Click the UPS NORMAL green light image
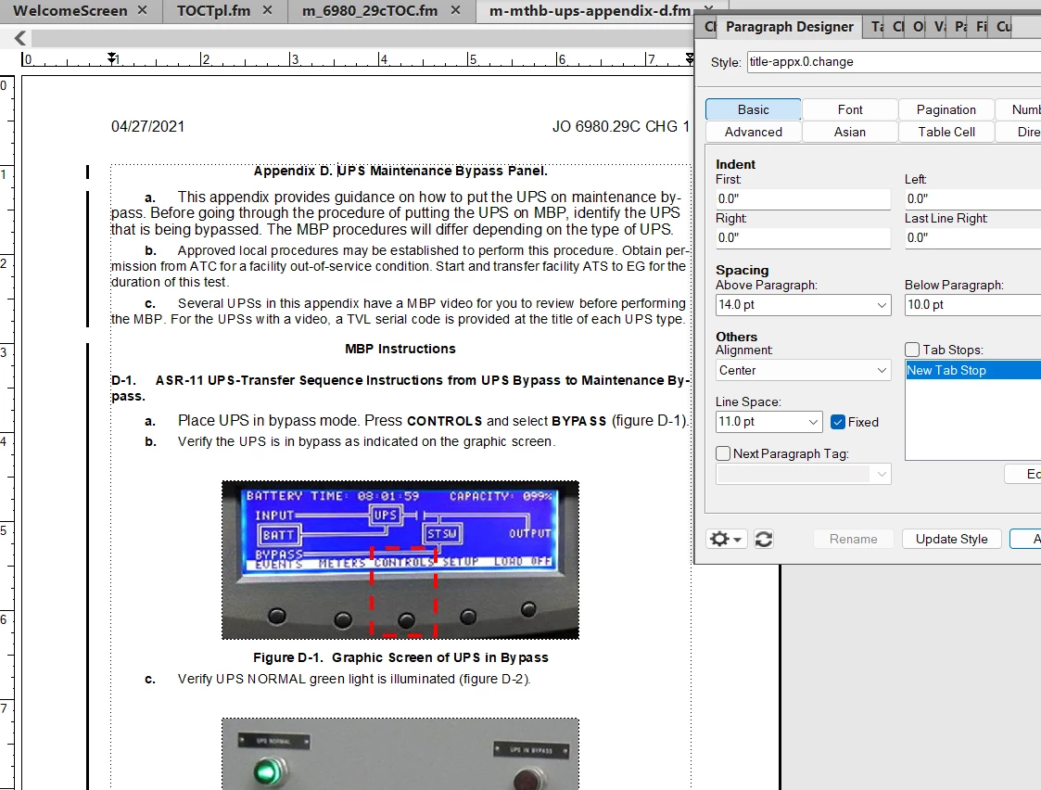 coord(400,754)
